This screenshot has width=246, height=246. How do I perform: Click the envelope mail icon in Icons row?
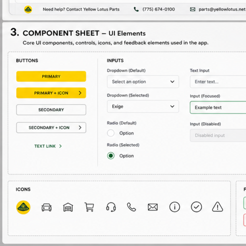153,207
